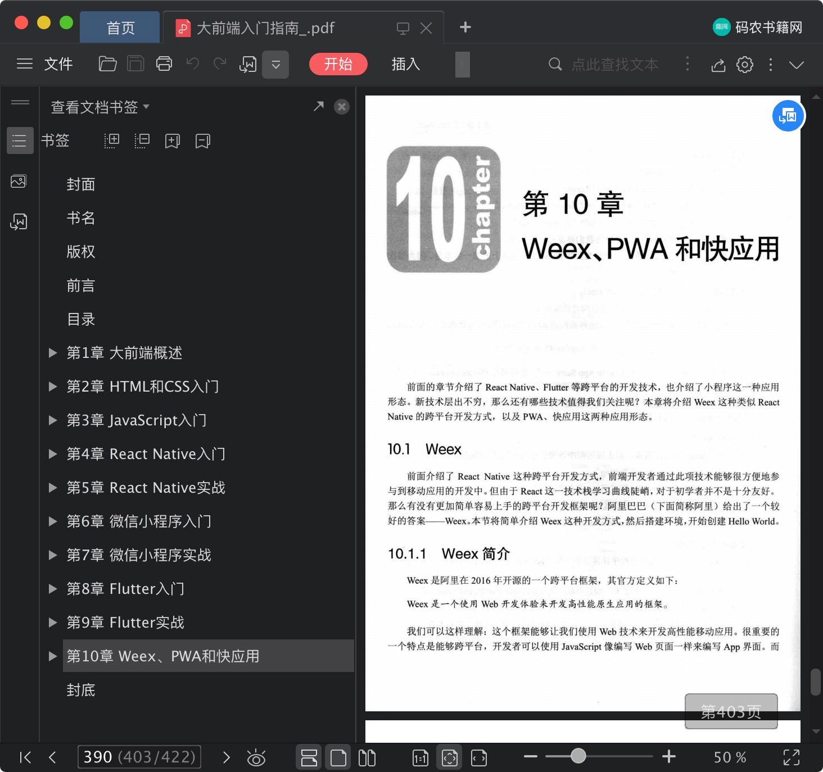Viewport: 823px width, 772px height.
Task: Go to the 目录 bookmark
Action: pos(81,319)
